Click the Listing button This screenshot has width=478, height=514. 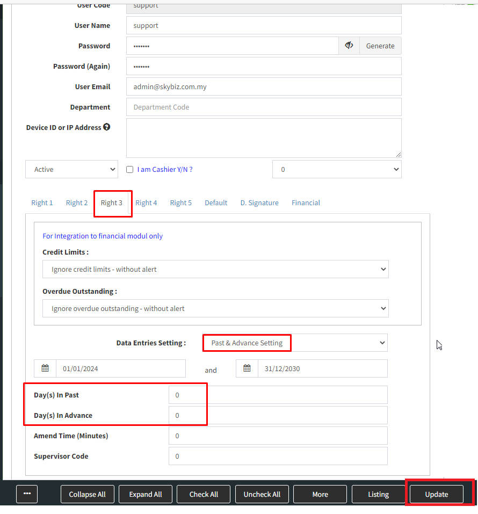pos(379,494)
